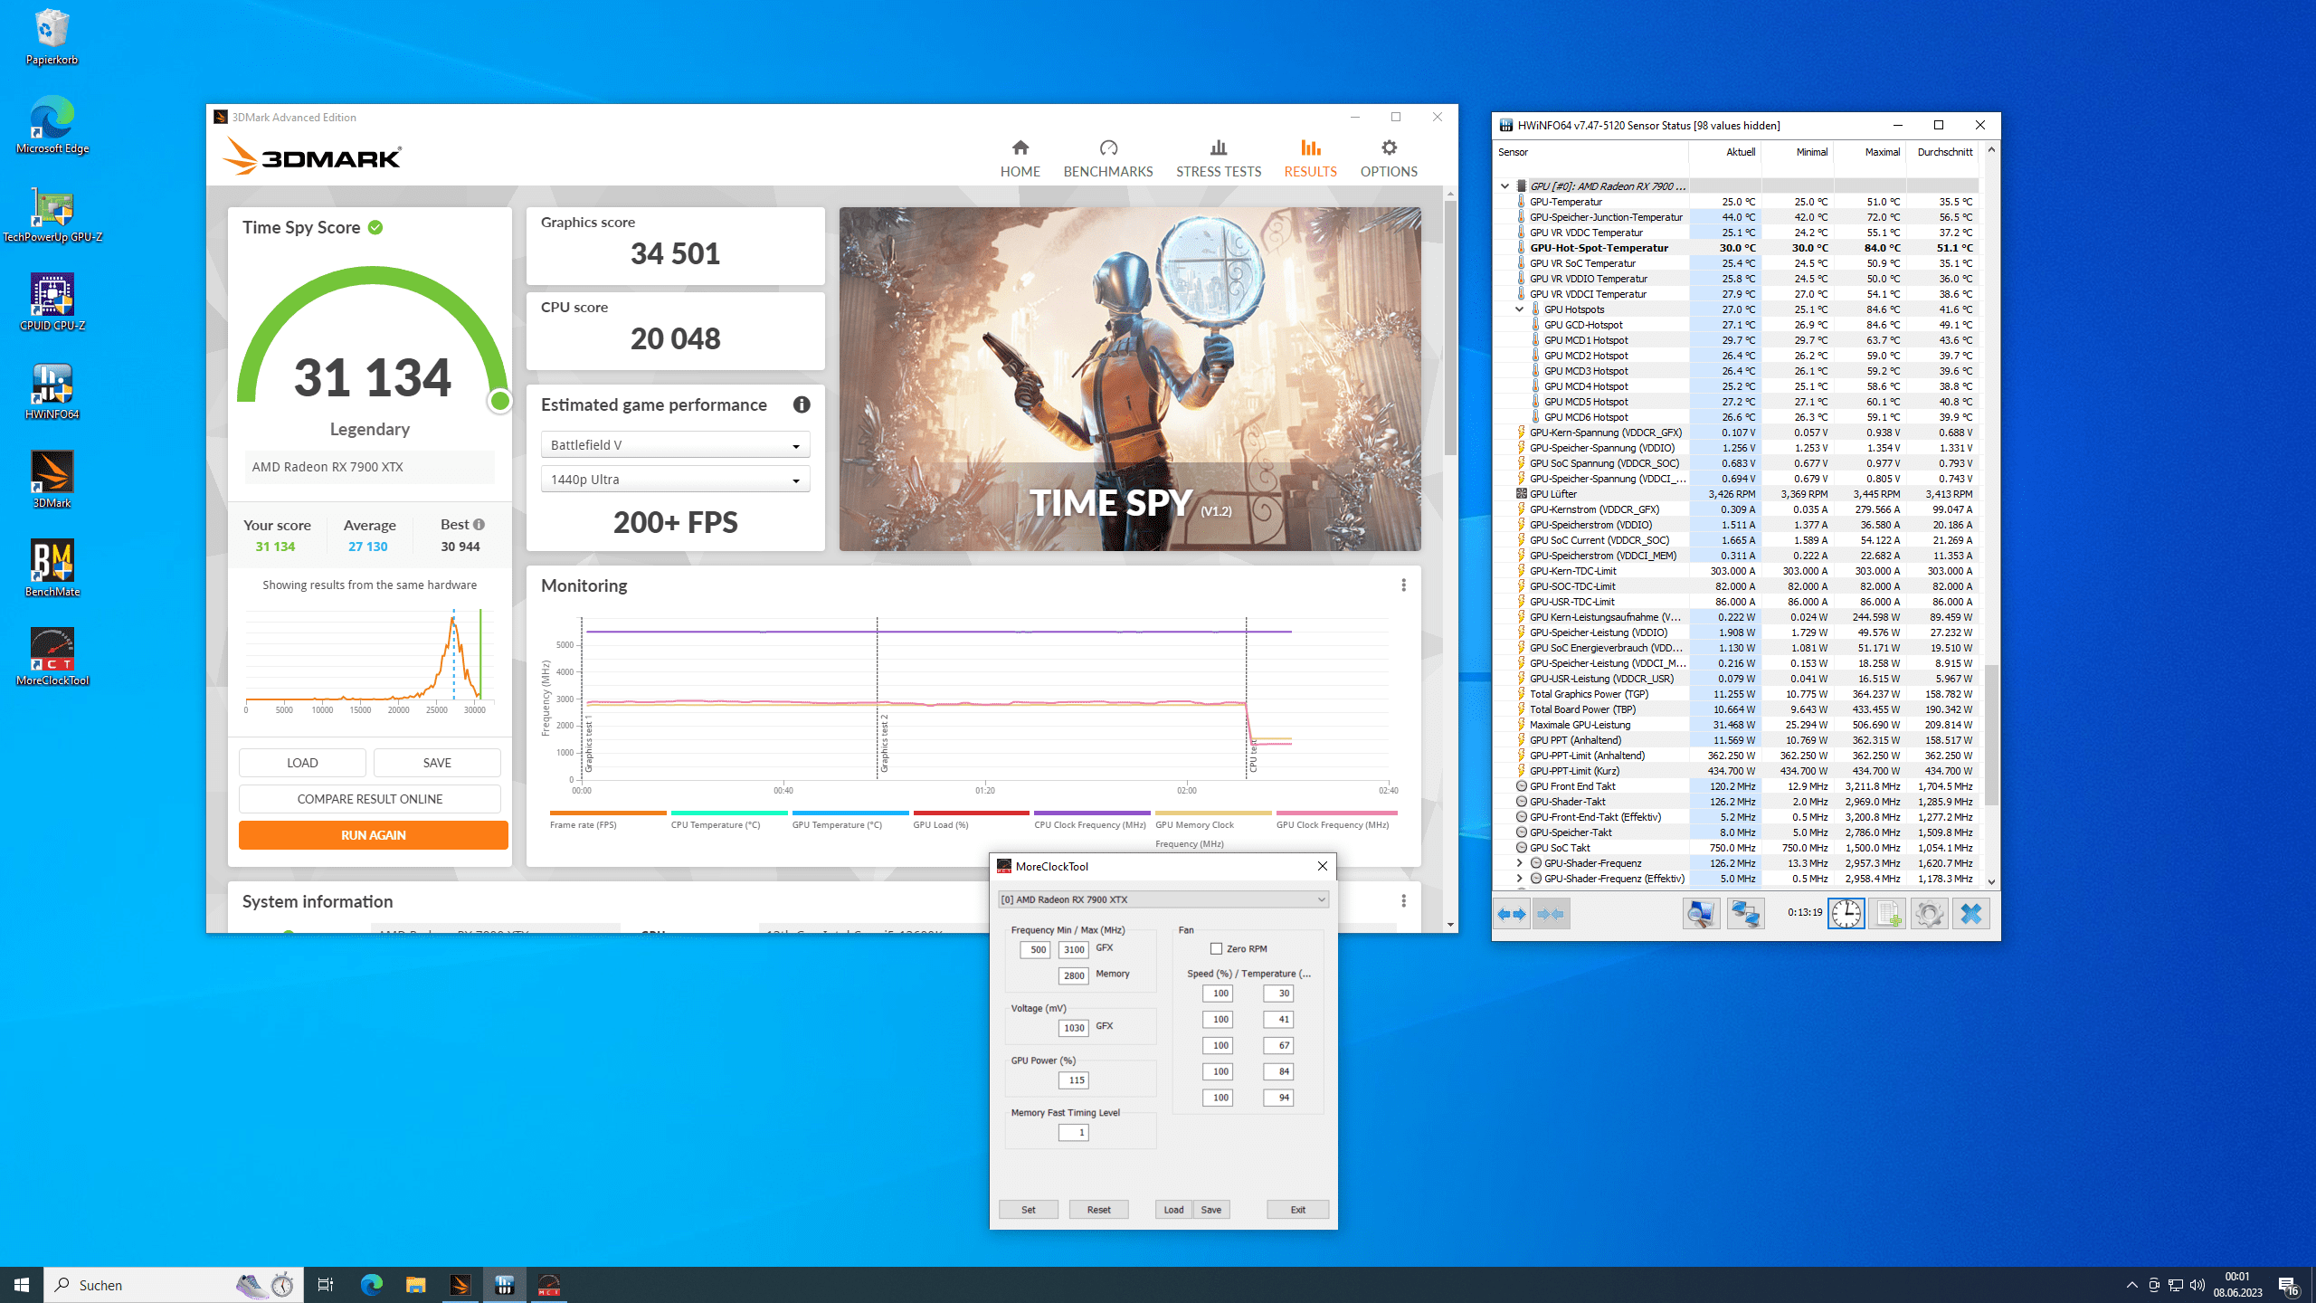The width and height of the screenshot is (2316, 1303).
Task: Click the HWiNFO sensor list vertical scrollbar
Action: click(1990, 733)
